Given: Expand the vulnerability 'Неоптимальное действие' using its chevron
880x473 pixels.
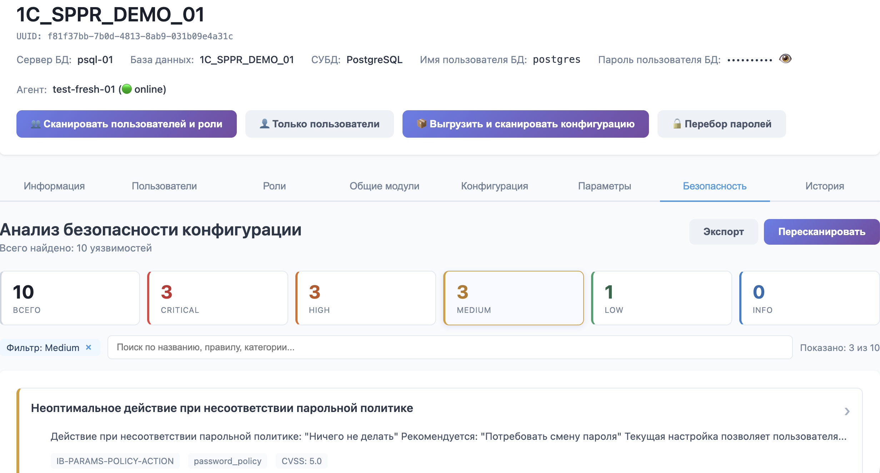Looking at the screenshot, I should (x=846, y=412).
